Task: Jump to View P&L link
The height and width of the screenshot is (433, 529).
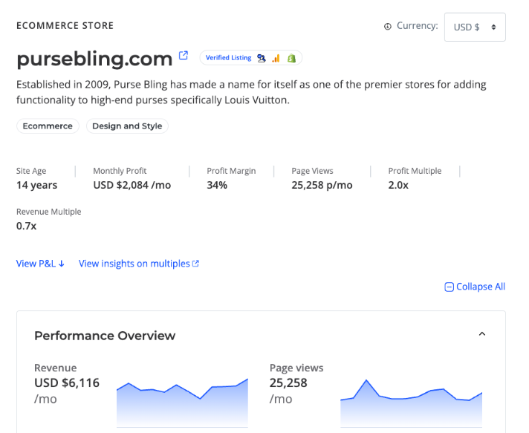Action: (40, 264)
